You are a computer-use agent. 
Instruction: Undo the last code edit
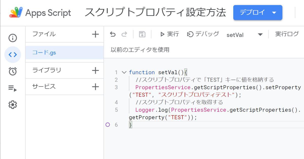tap(113, 34)
